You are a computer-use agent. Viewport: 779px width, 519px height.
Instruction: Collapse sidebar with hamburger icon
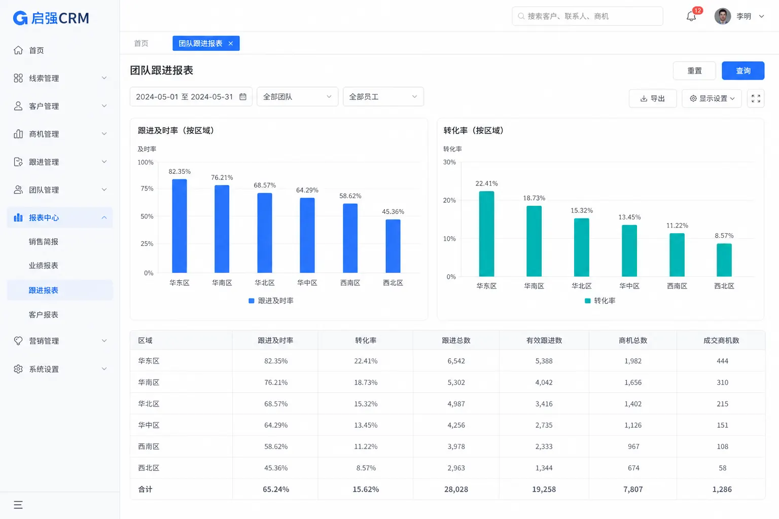(18, 505)
